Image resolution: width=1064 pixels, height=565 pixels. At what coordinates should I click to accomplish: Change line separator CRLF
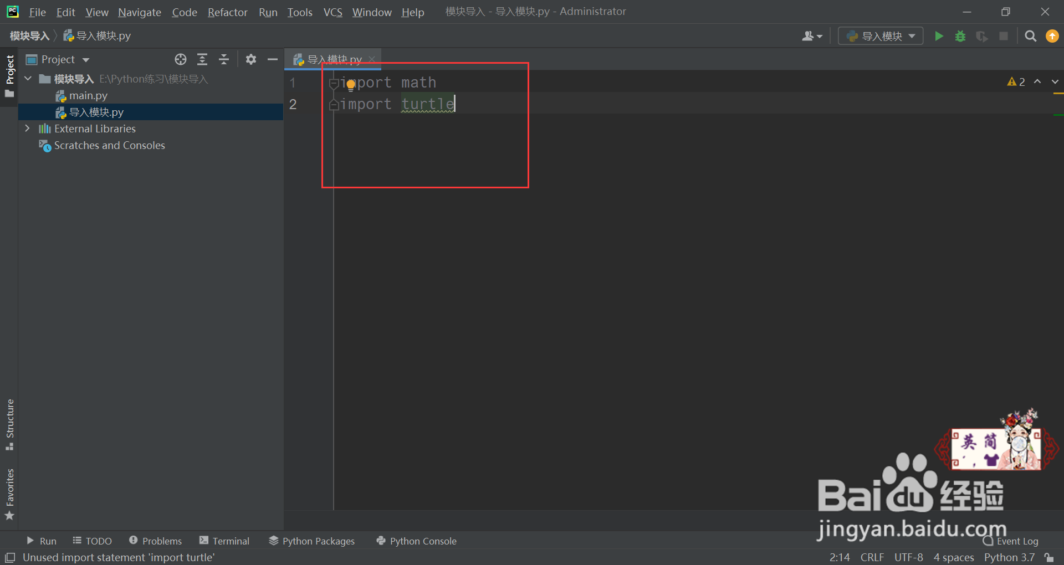(872, 557)
